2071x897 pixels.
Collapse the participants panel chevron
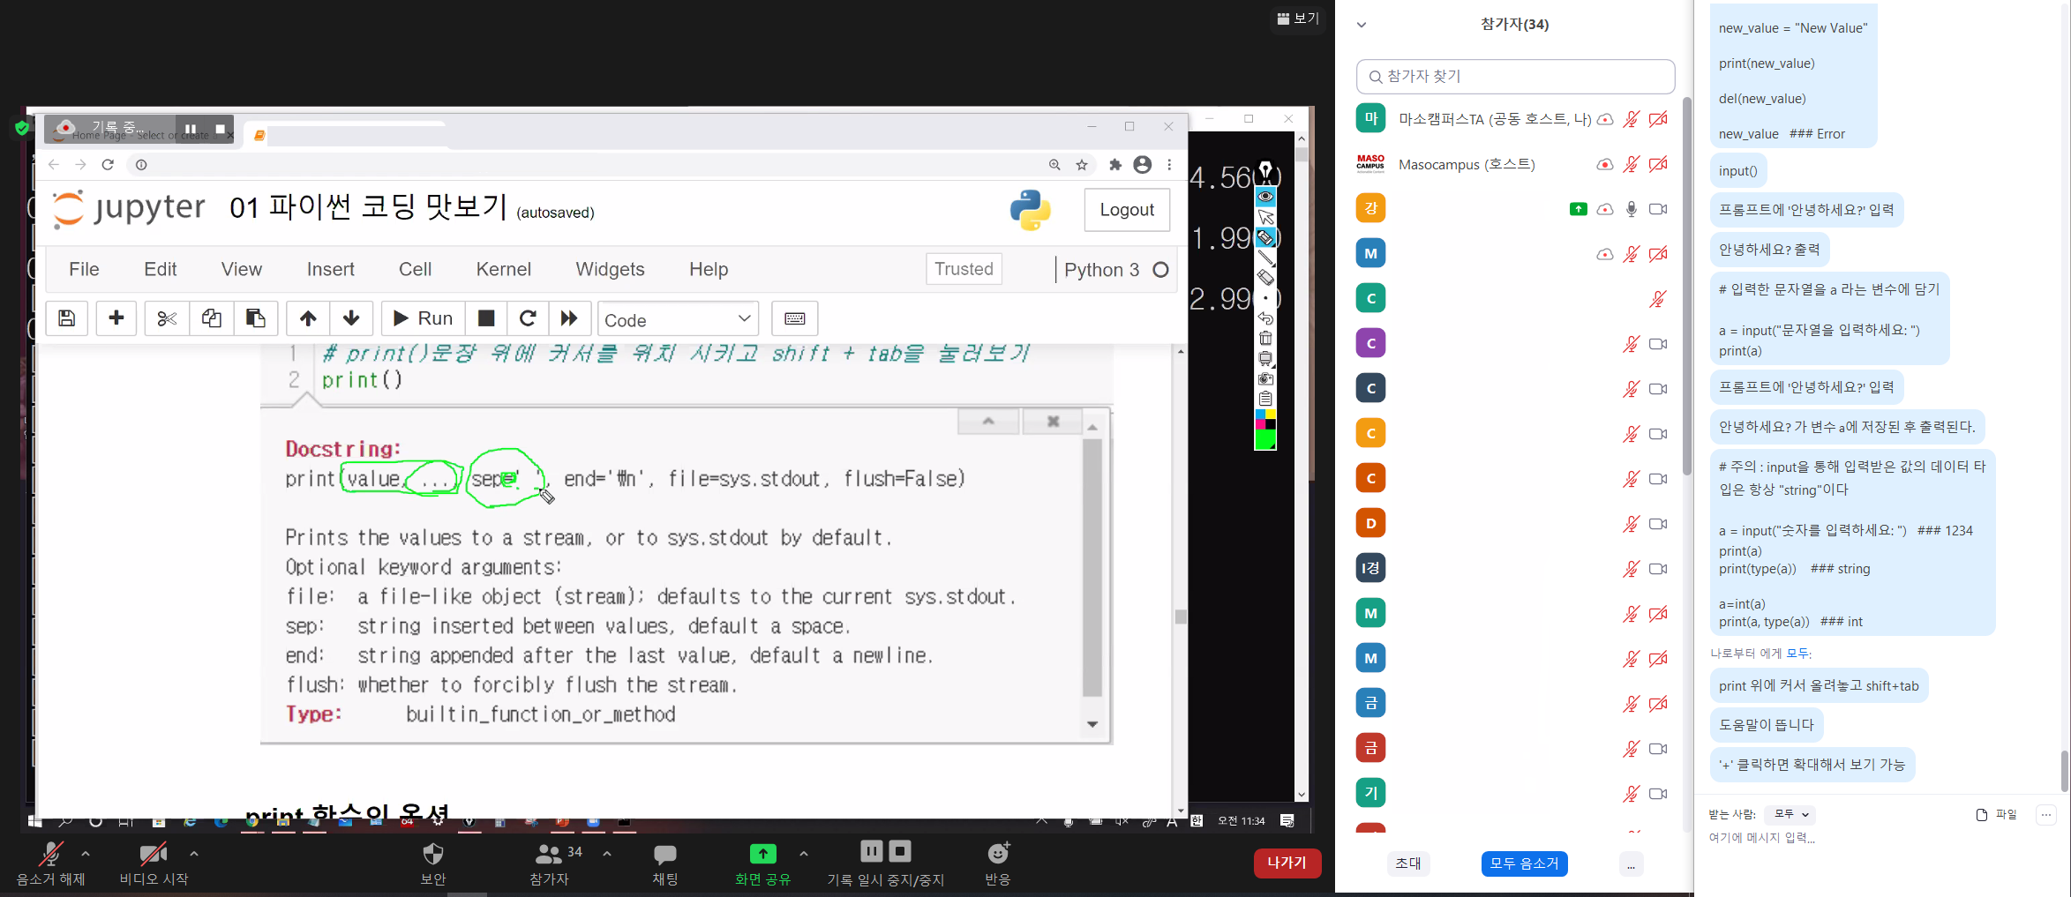coord(1362,25)
